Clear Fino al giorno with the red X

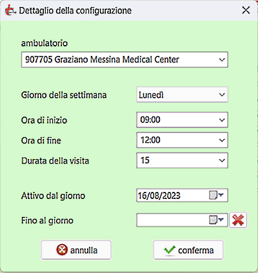[x=238, y=220]
